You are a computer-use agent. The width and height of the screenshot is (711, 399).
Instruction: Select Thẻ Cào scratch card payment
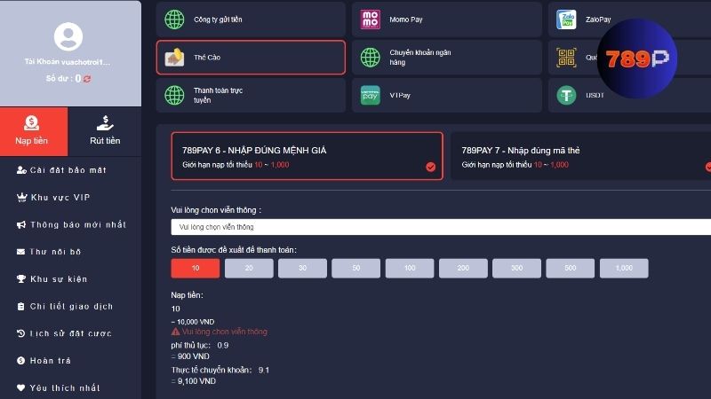(x=251, y=58)
